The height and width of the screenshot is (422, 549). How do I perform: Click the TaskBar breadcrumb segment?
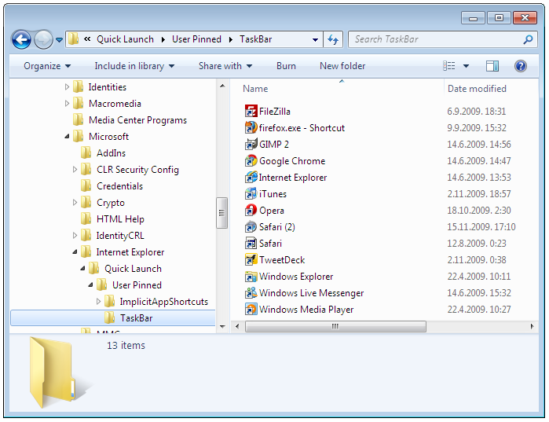point(255,39)
